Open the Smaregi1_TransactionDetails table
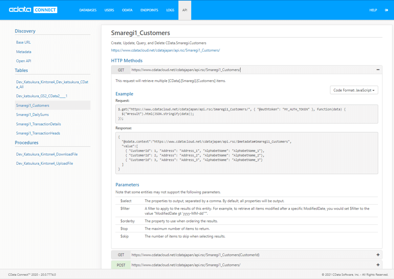394x279 pixels. 38,124
